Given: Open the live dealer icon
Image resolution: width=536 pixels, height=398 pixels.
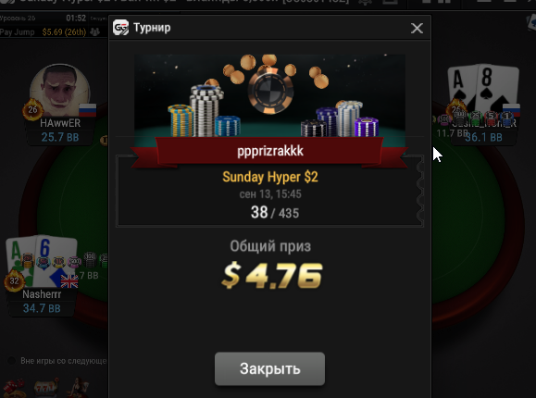Looking at the screenshot, I should tap(79, 388).
